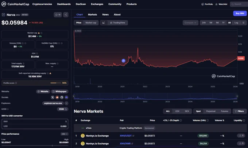Add Nerva to watchlist star button
The image size is (248, 148).
click(58, 15)
